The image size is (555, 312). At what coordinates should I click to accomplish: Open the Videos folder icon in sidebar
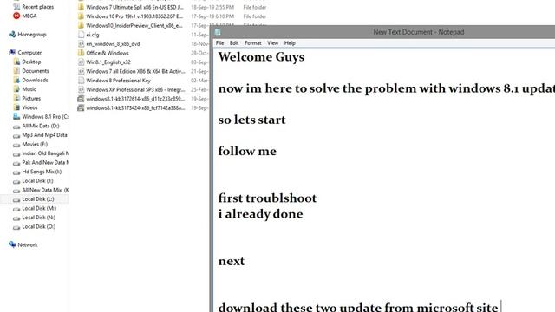(x=16, y=107)
